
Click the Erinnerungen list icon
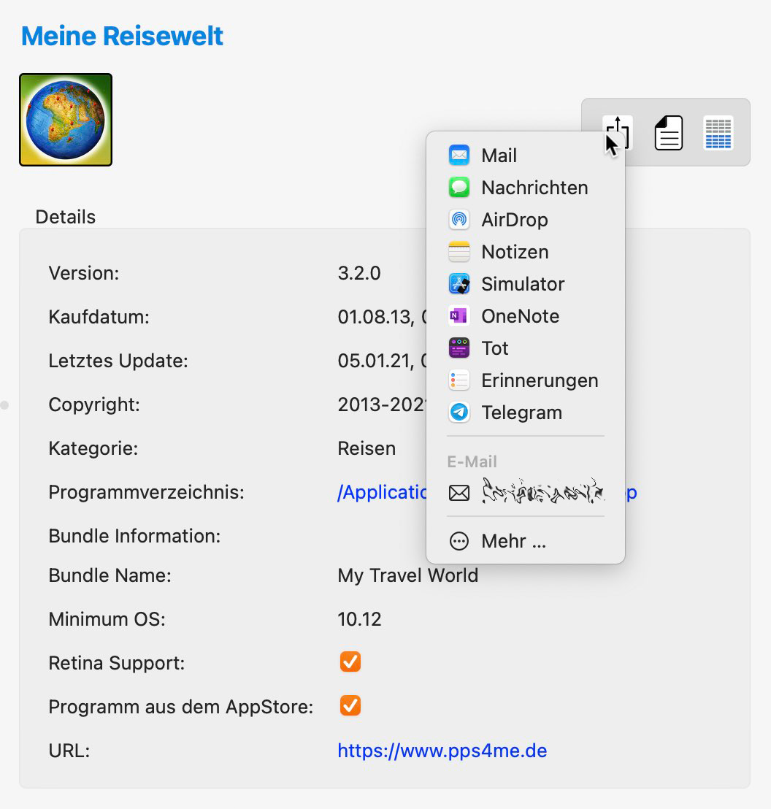pos(459,380)
